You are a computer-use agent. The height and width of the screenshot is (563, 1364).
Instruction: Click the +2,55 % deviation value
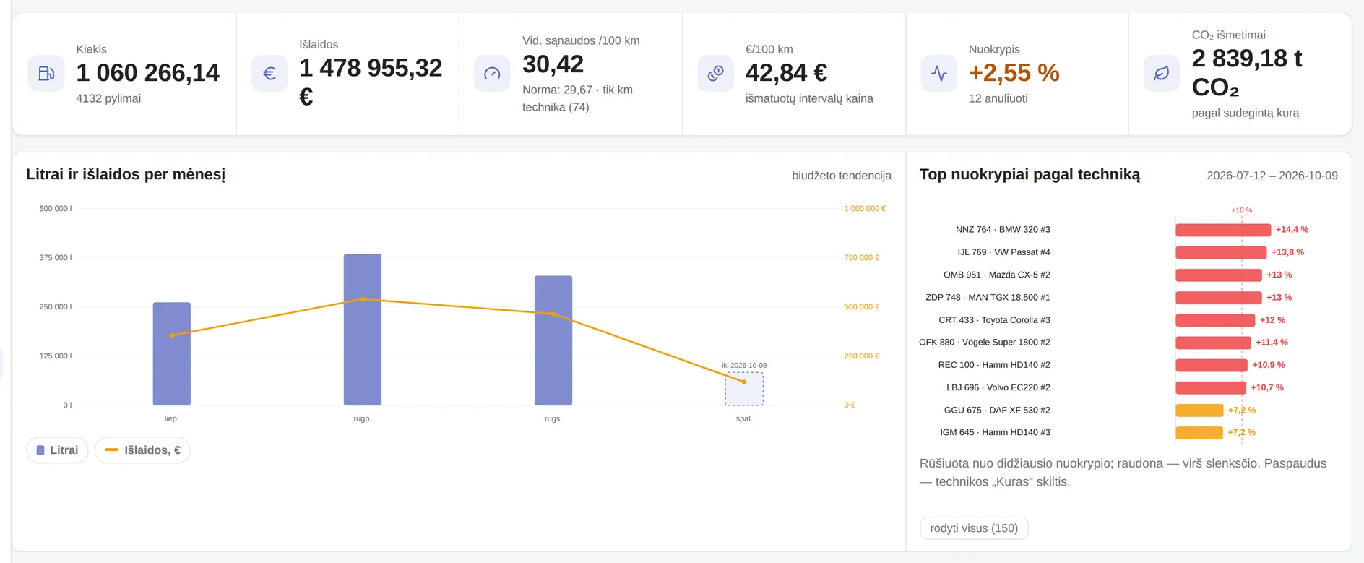click(1014, 73)
